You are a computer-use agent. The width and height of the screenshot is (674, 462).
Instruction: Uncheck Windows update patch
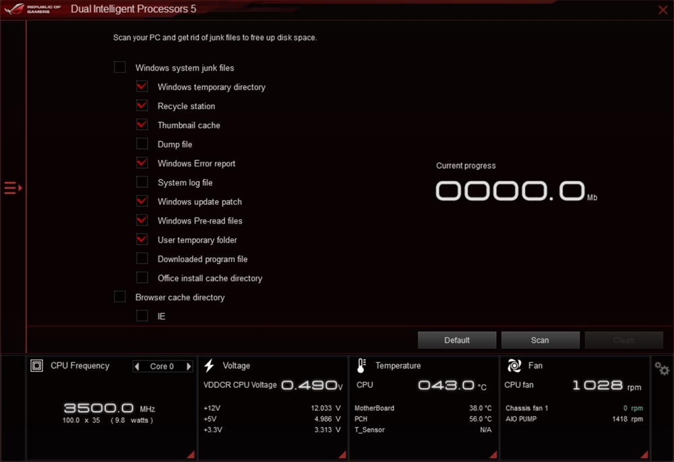point(142,201)
